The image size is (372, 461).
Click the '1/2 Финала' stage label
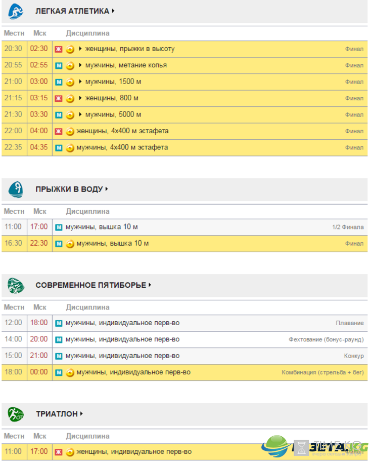pyautogui.click(x=348, y=227)
